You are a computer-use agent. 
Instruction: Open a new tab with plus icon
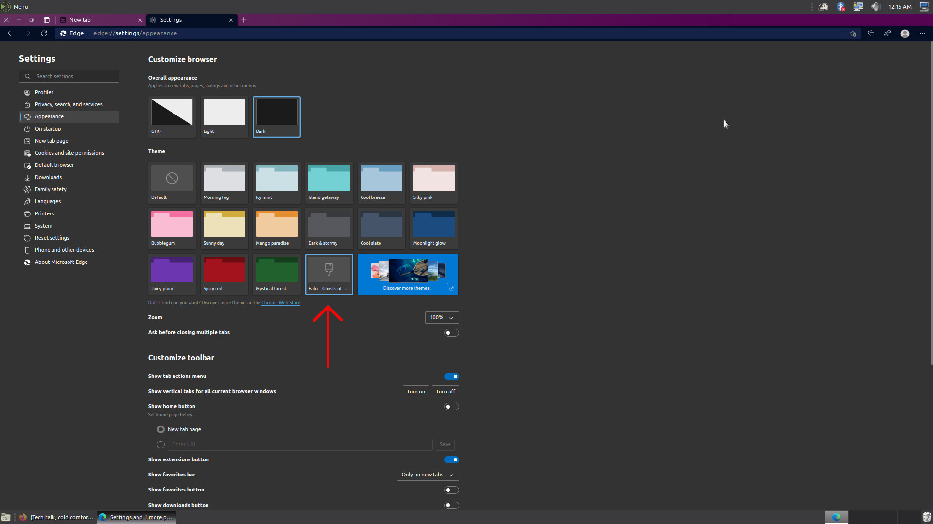tap(244, 20)
